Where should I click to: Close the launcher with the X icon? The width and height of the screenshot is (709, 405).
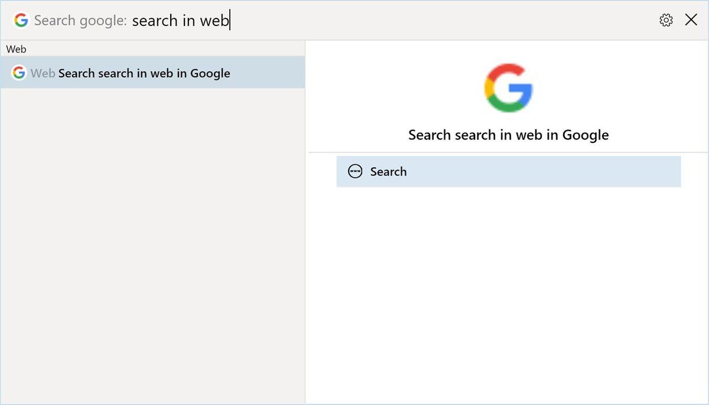pos(691,20)
